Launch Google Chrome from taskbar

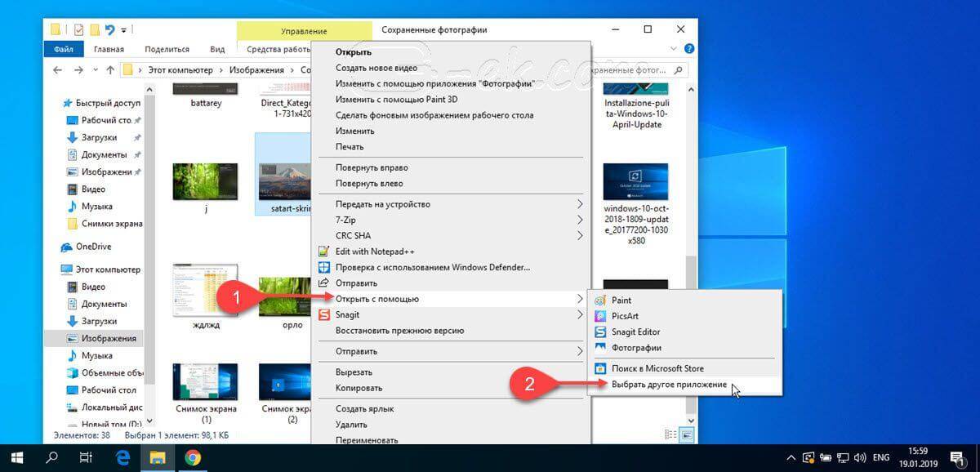[193, 456]
